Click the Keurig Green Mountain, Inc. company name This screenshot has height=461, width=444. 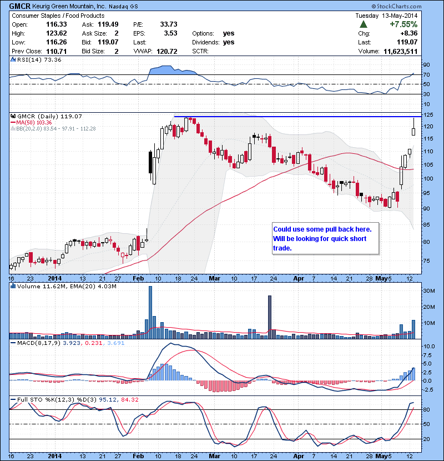(69, 6)
